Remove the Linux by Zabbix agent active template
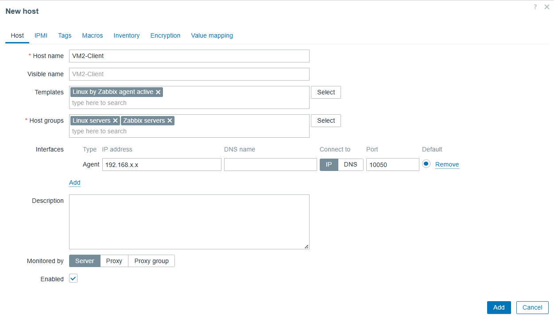Screen dimensions: 554x318 coord(158,92)
